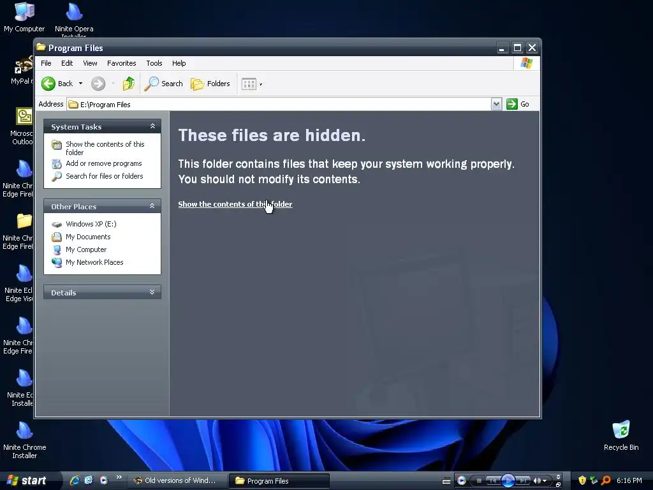This screenshot has width=653, height=490.
Task: Click the green Go button
Action: coord(518,104)
